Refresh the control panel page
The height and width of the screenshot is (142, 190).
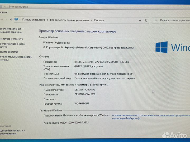click(x=146, y=21)
